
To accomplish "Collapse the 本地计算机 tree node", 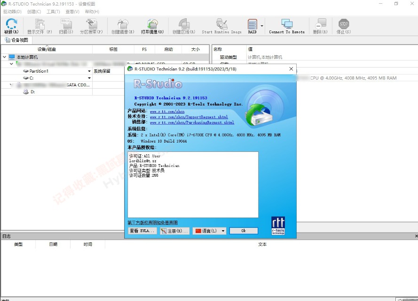I will click(x=5, y=57).
